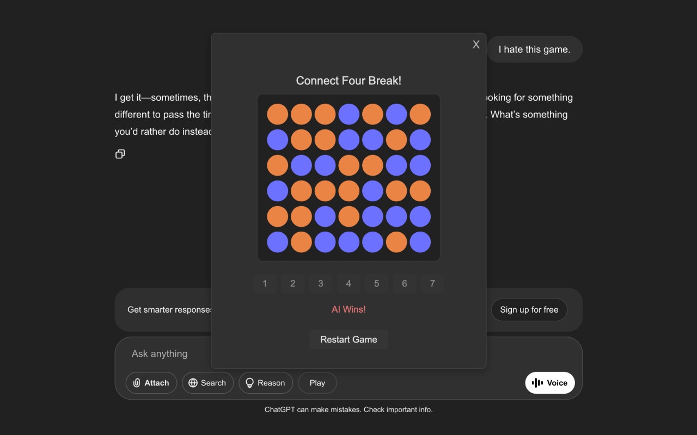Drop a disc in column 4

pos(348,283)
